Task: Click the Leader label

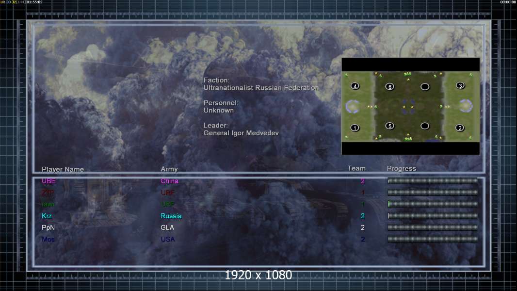Action: [216, 125]
